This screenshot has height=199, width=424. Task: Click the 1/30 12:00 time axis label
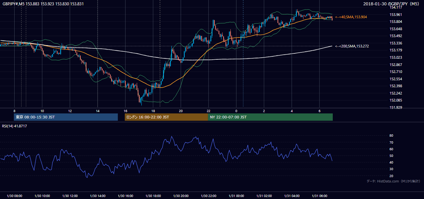click(70, 196)
